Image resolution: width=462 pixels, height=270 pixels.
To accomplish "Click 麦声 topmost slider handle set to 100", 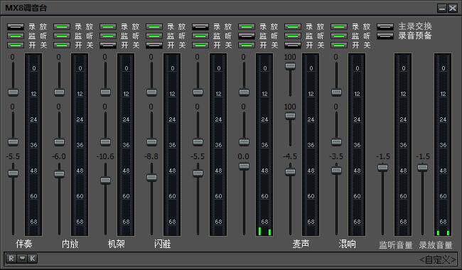I will pos(290,65).
